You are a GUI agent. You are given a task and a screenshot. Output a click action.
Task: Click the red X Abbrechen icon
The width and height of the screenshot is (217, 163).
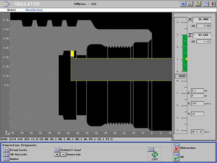pyautogui.click(x=176, y=148)
